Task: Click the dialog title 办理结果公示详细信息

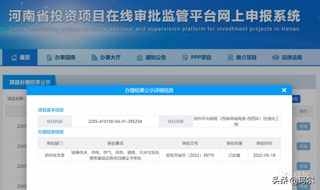Action: click(x=149, y=90)
